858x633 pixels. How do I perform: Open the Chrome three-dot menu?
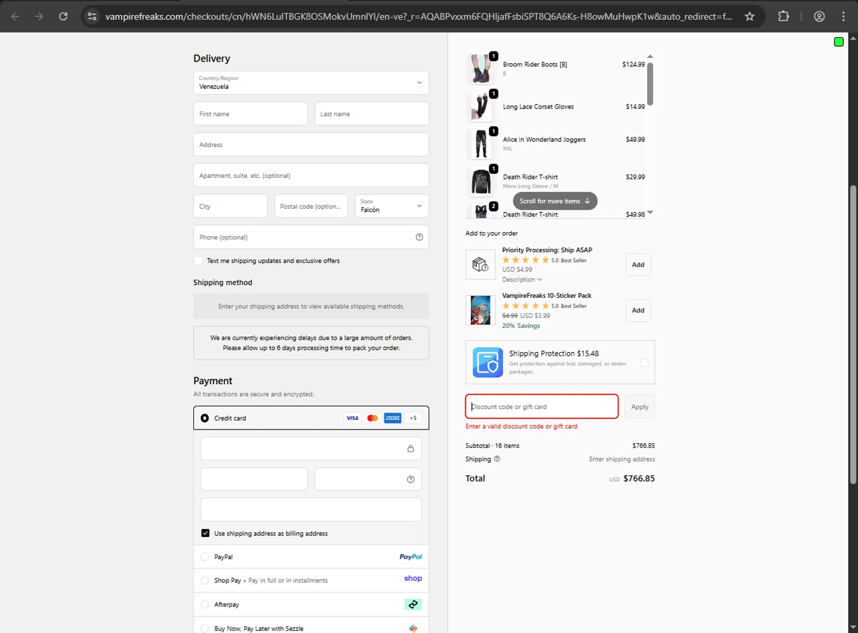pos(843,17)
